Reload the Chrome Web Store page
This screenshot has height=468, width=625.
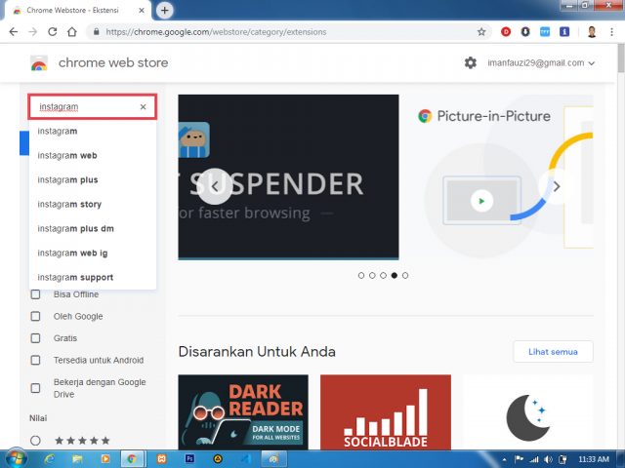tap(52, 32)
